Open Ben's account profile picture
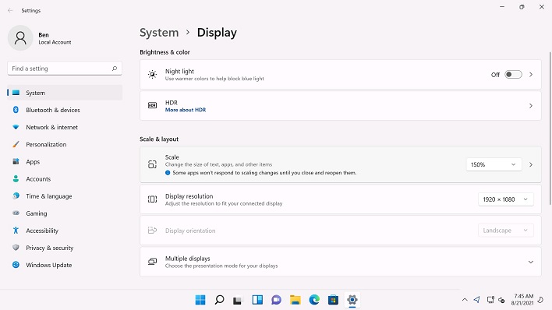552x310 pixels. 20,38
